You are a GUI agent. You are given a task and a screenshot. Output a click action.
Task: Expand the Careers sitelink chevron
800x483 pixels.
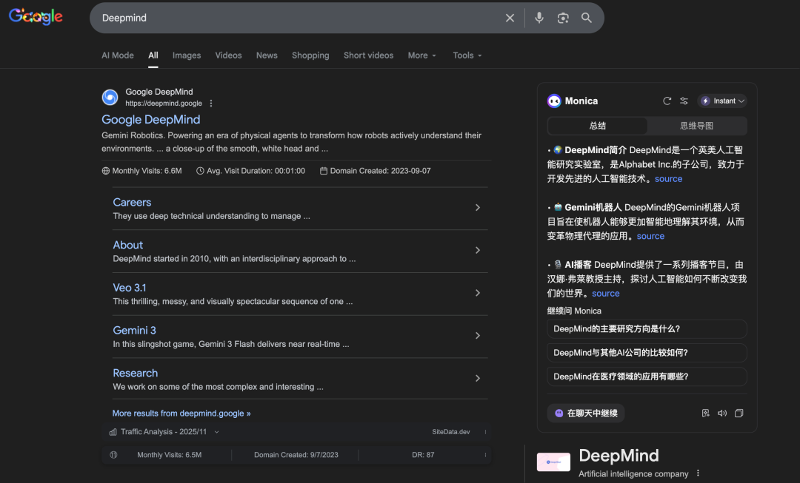pos(478,208)
